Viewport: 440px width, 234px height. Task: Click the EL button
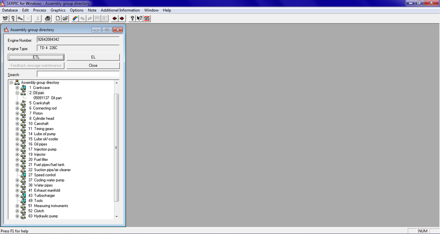[x=93, y=57]
